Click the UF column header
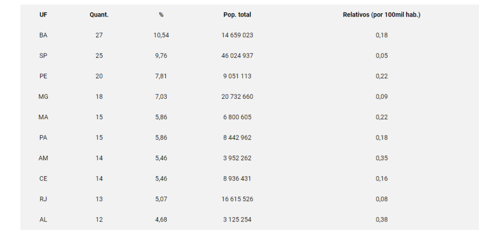This screenshot has width=499, height=239. pyautogui.click(x=43, y=15)
